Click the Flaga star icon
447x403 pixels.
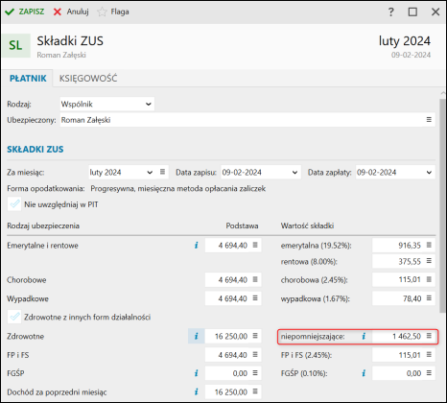(102, 12)
